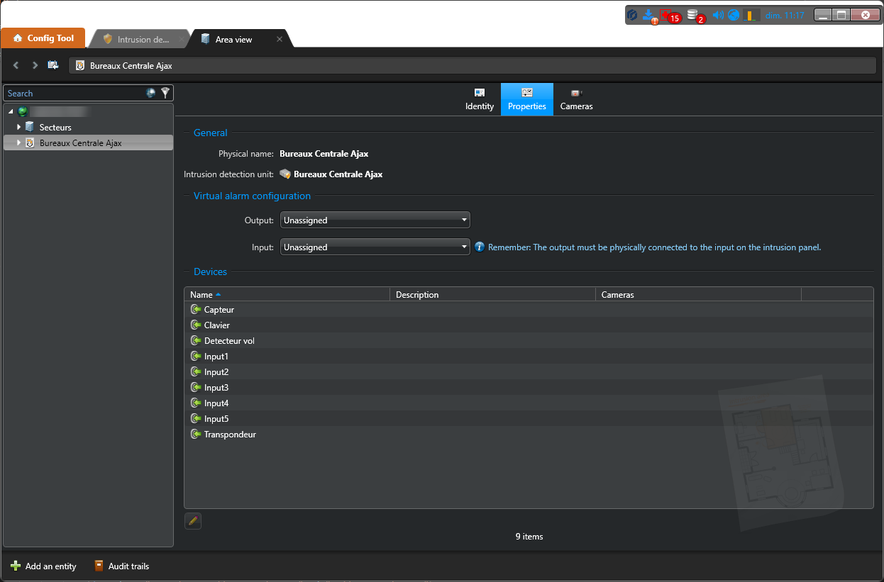
Task: Click in the Search input field
Action: click(x=71, y=93)
